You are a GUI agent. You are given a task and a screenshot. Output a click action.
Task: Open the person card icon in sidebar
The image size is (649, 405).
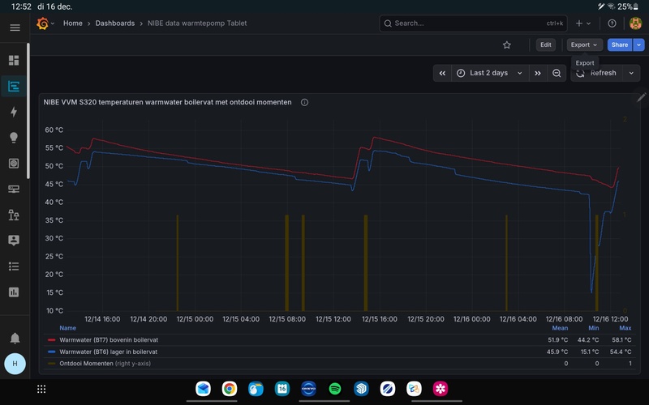coord(14,240)
